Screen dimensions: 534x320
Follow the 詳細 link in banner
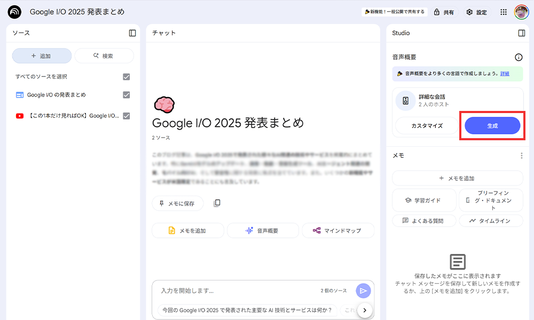point(505,74)
